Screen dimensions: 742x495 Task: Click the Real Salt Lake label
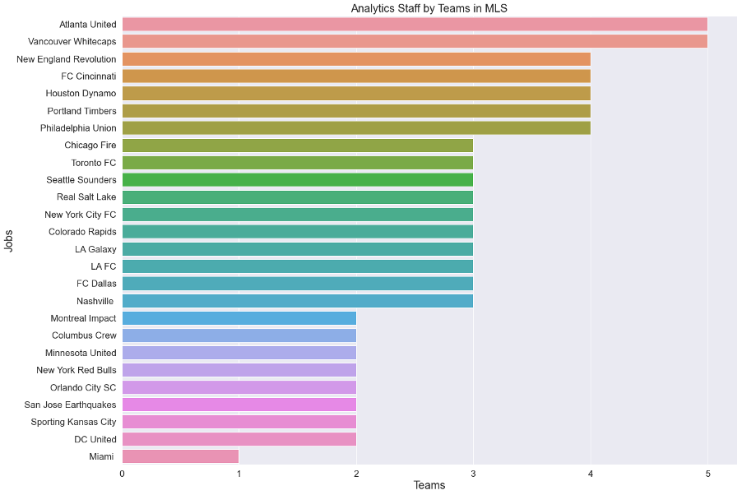pos(86,197)
